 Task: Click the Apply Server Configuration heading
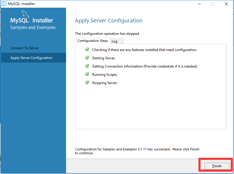tap(109, 21)
